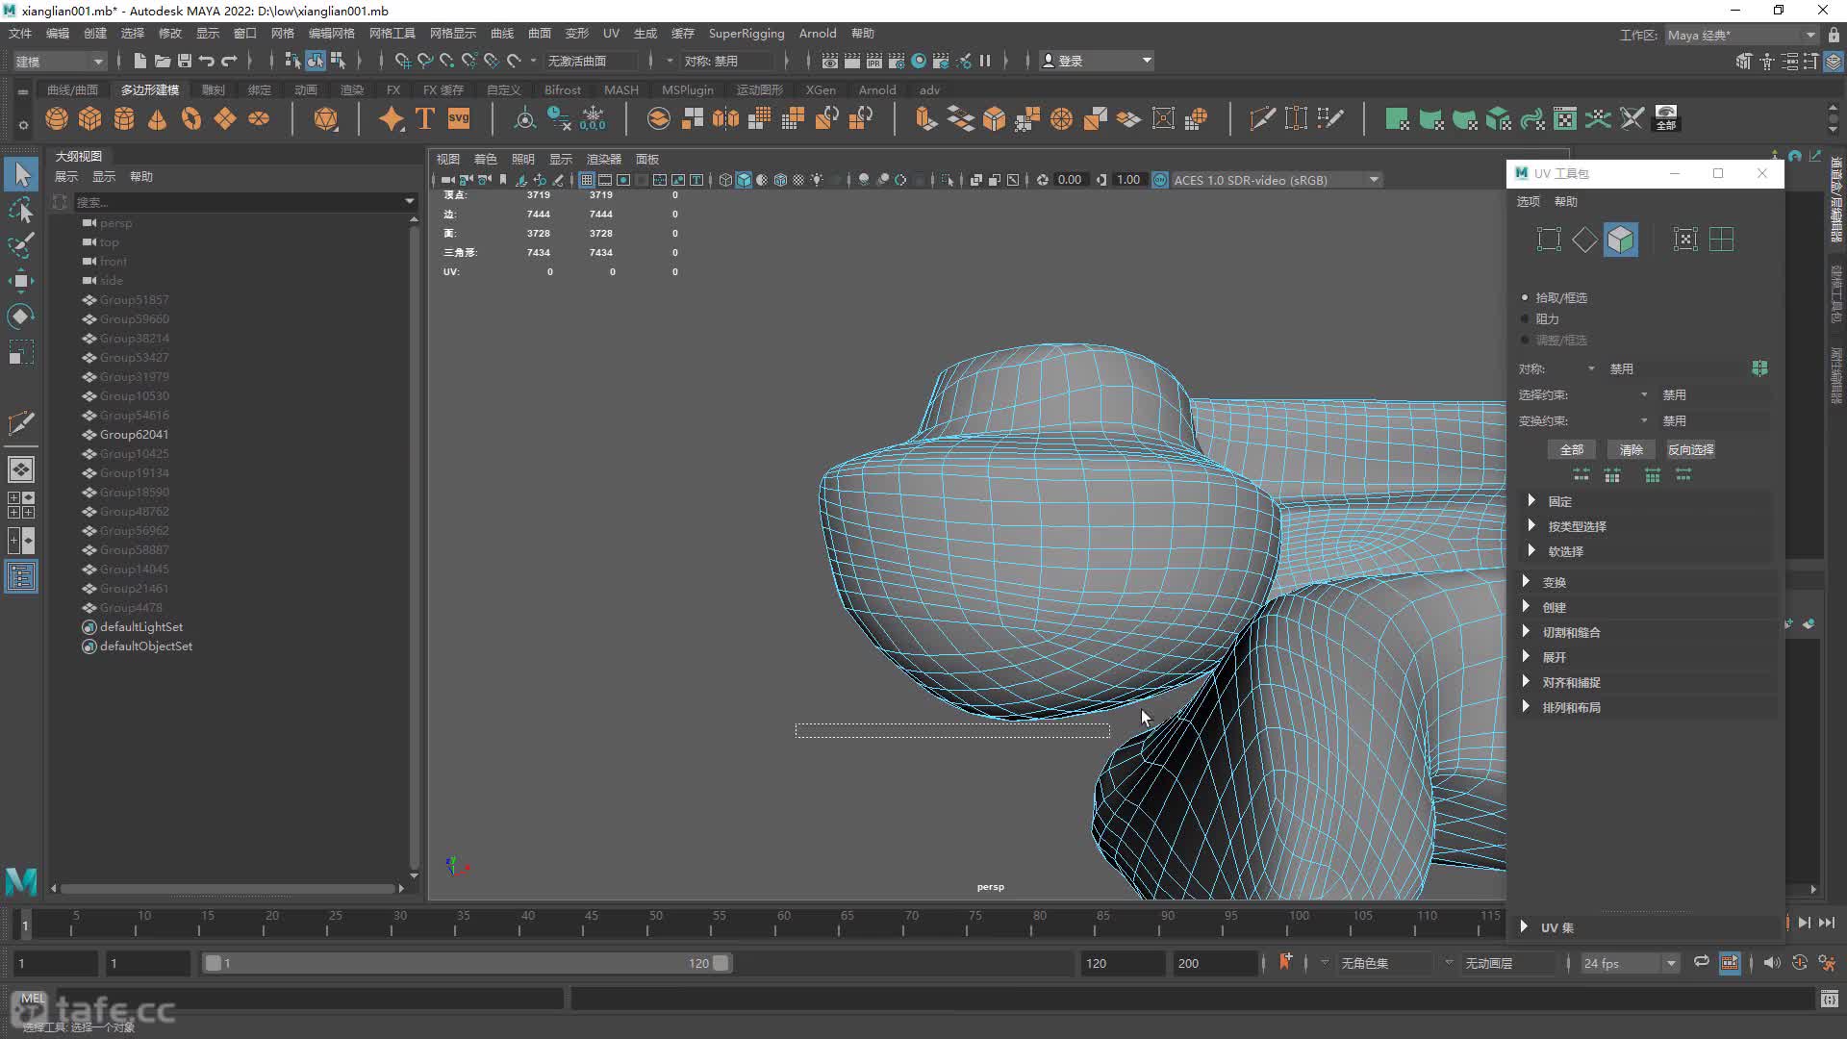Activate the Move tool in toolbox

20,281
